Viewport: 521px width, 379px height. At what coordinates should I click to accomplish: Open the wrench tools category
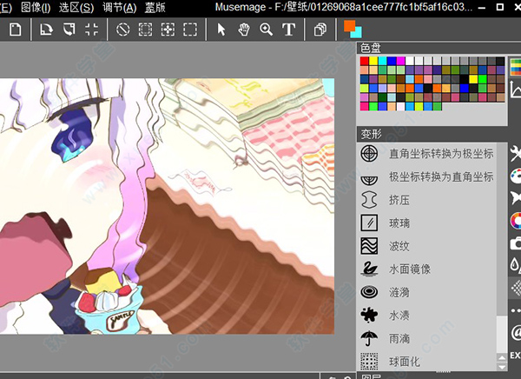click(515, 153)
